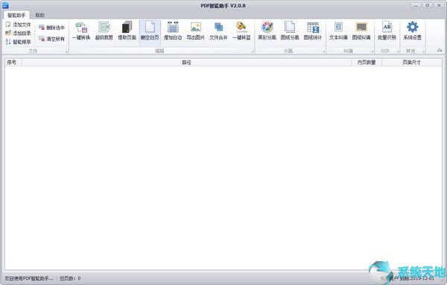Viewport: 447px width, 285px height.
Task: Click the 智能排序 (Smart Sort) icon
Action: 8,42
